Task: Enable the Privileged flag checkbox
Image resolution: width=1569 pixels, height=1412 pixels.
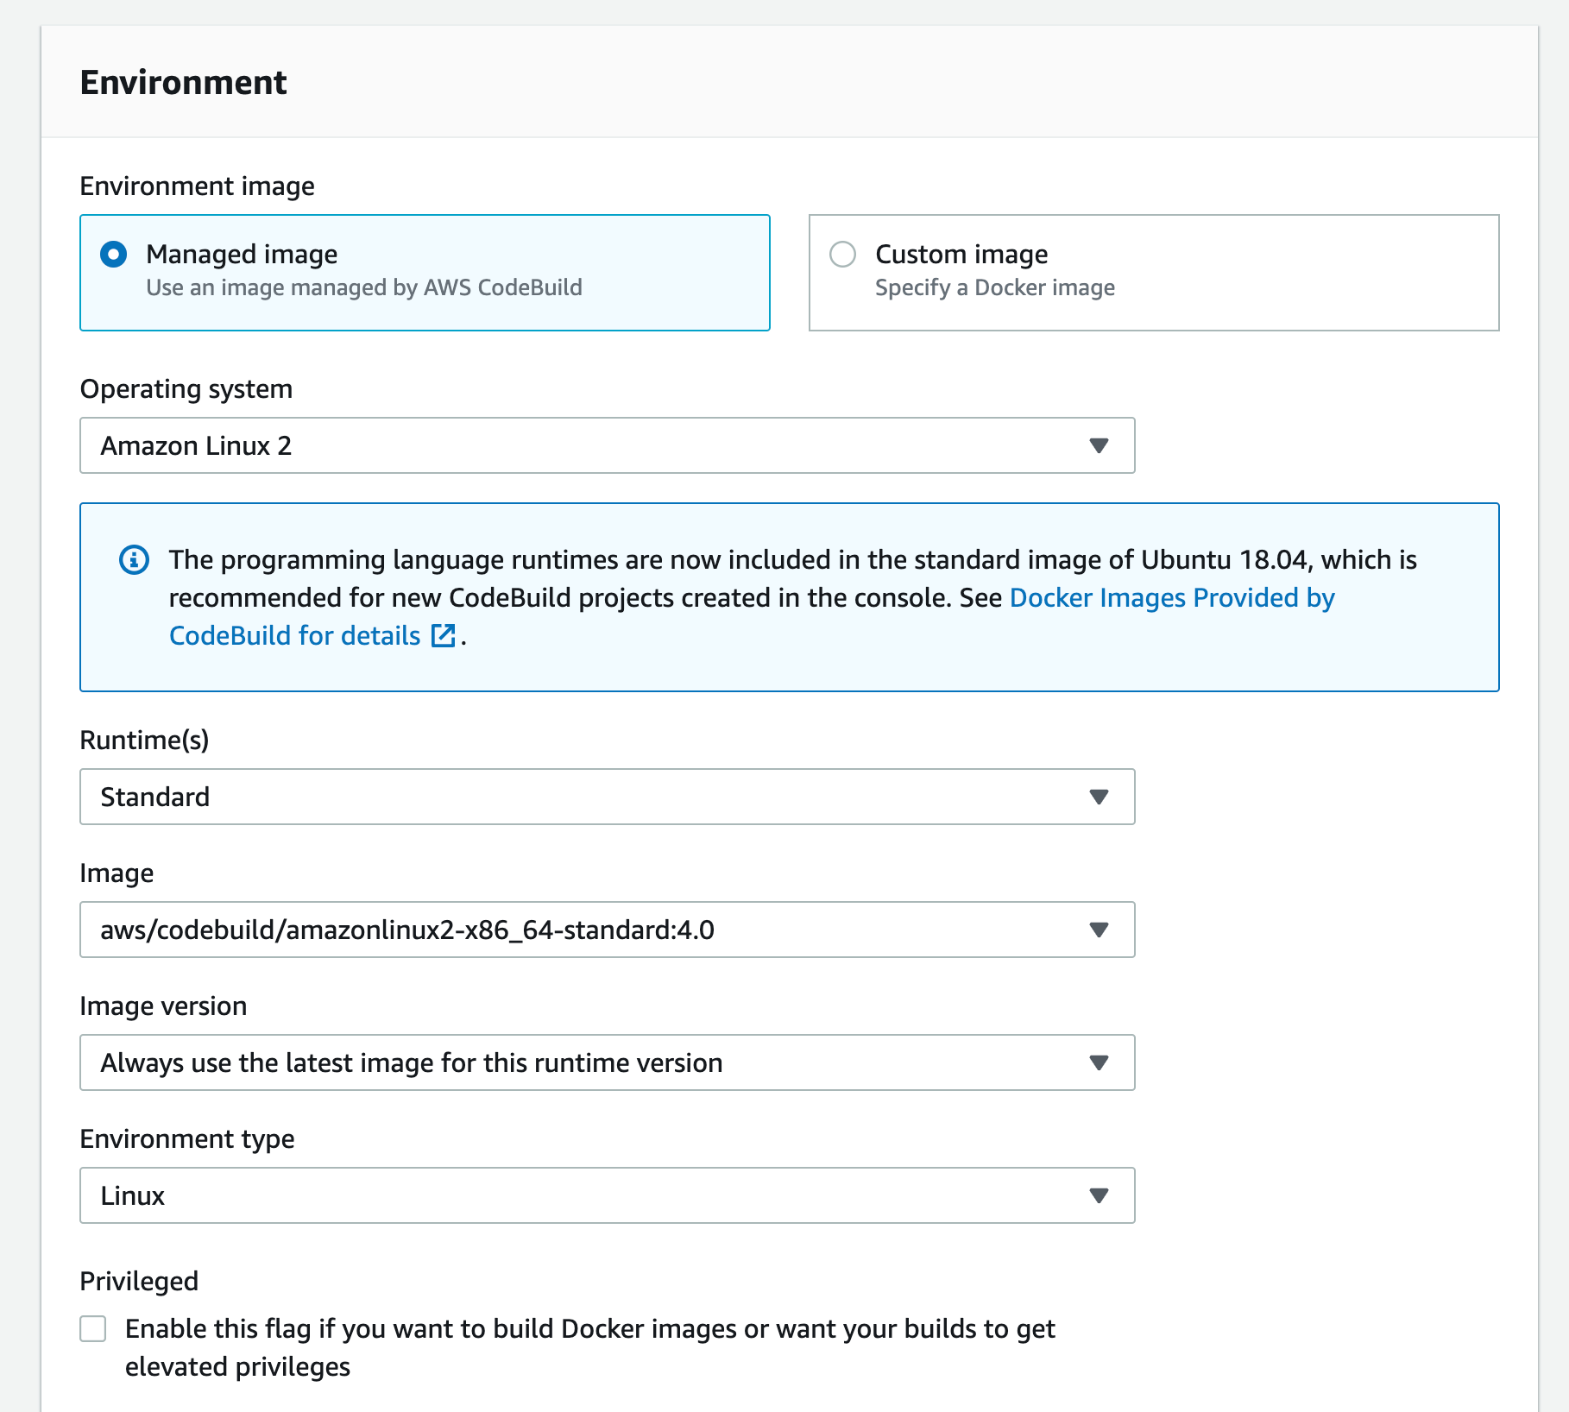Action: [91, 1329]
